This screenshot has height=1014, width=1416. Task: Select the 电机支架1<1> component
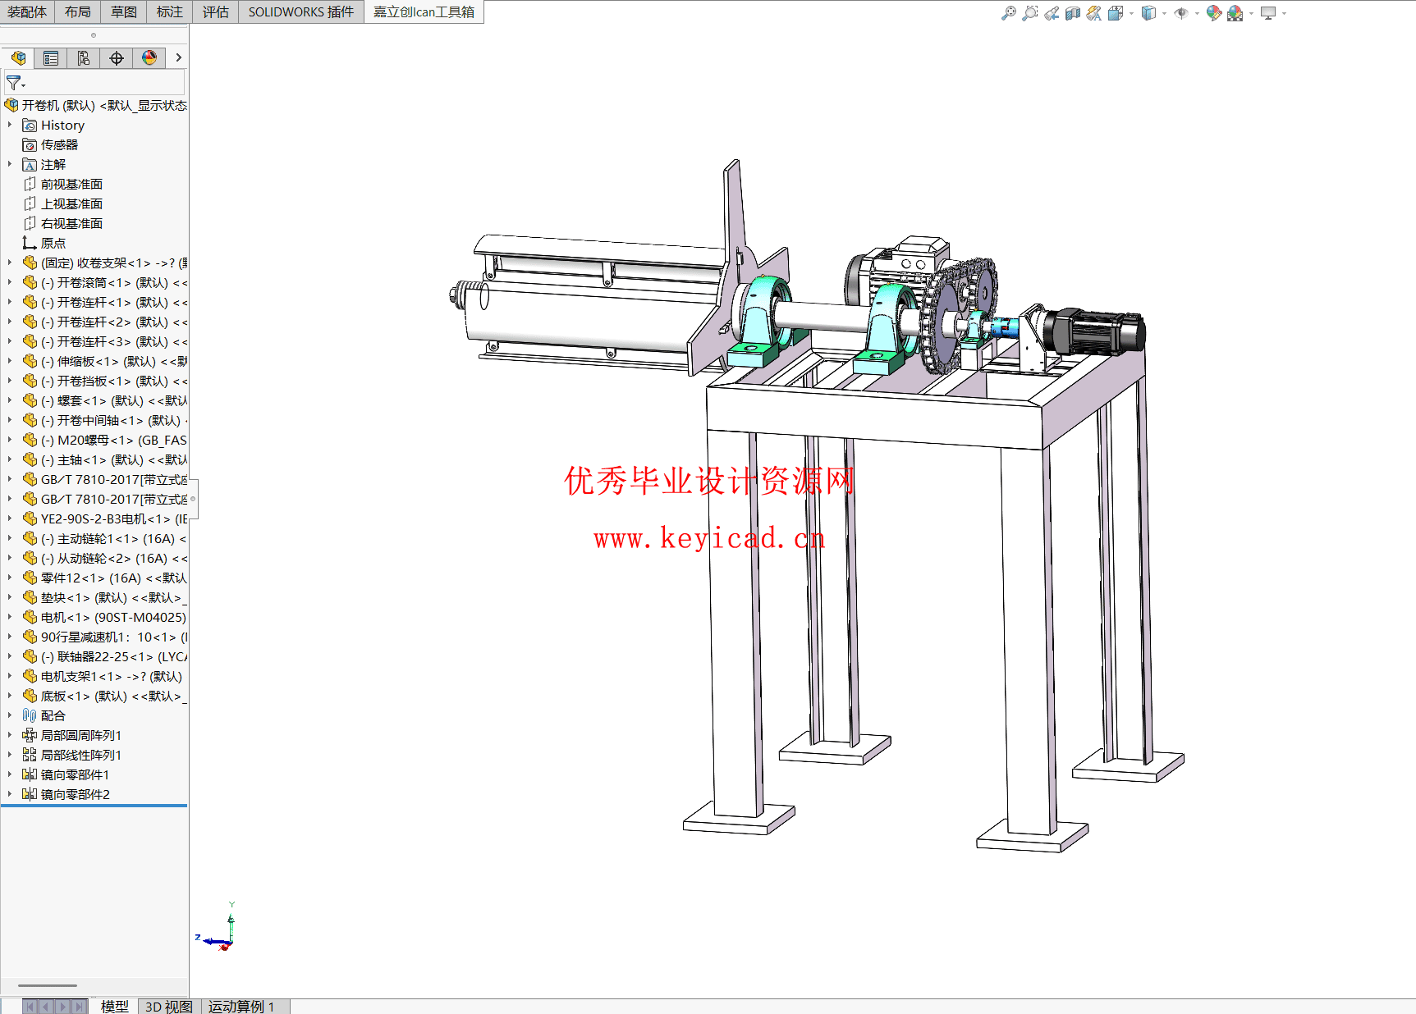pos(103,676)
